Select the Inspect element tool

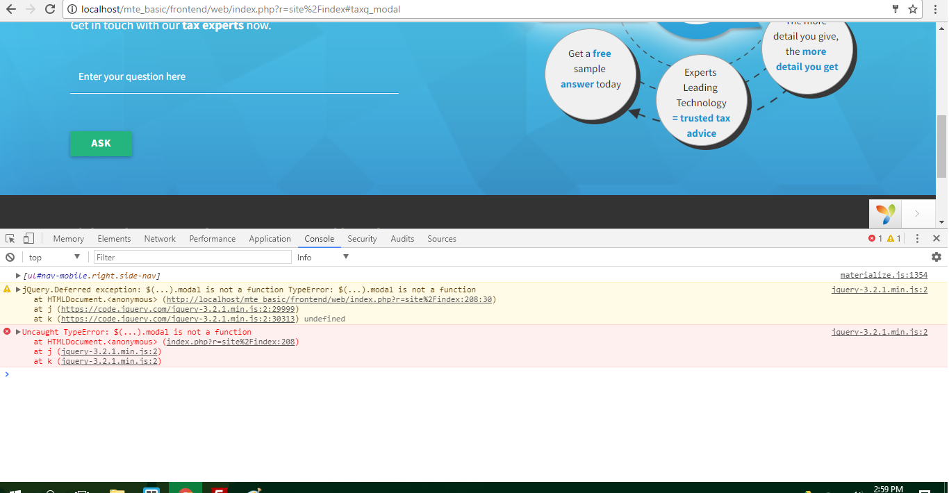coord(10,238)
